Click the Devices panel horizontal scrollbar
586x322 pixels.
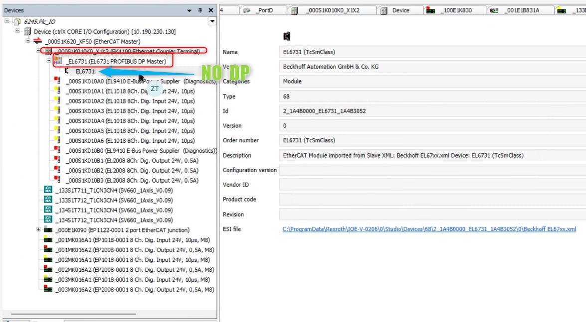75,315
